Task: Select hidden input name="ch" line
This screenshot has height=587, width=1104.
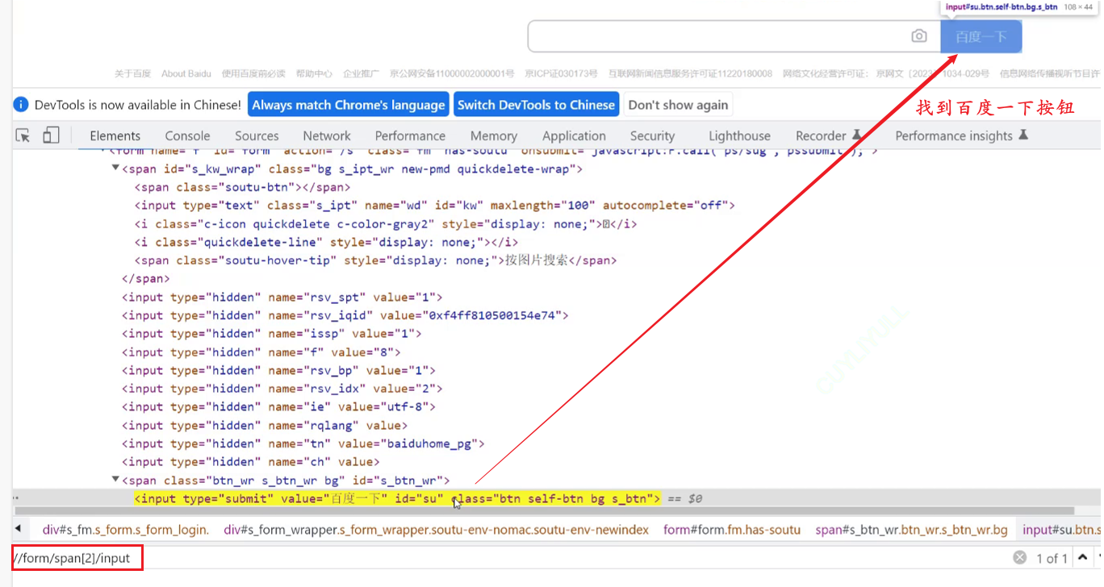Action: [x=250, y=462]
